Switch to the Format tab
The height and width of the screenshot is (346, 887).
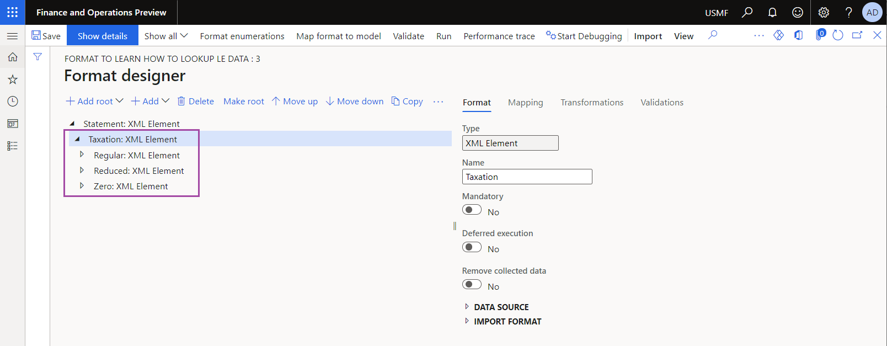477,103
